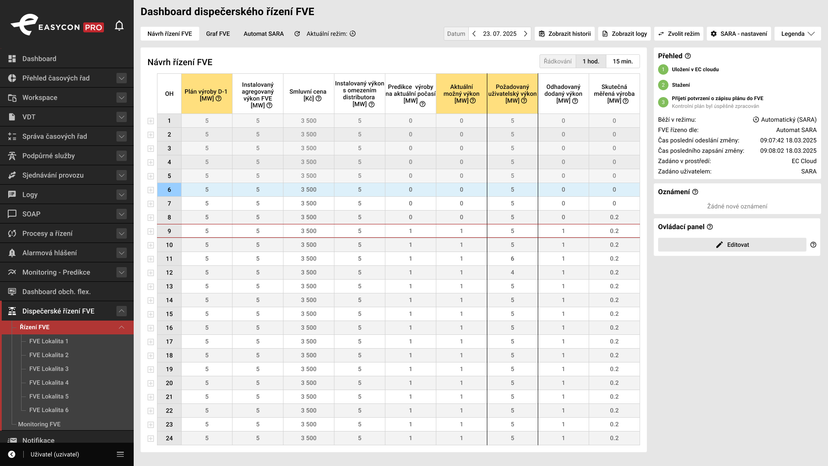Switch row granularity to 15 min.

point(623,61)
